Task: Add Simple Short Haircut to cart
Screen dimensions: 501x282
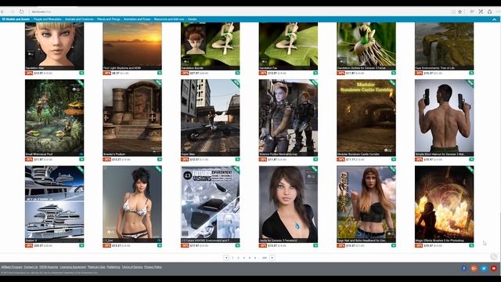Action: tap(471, 159)
